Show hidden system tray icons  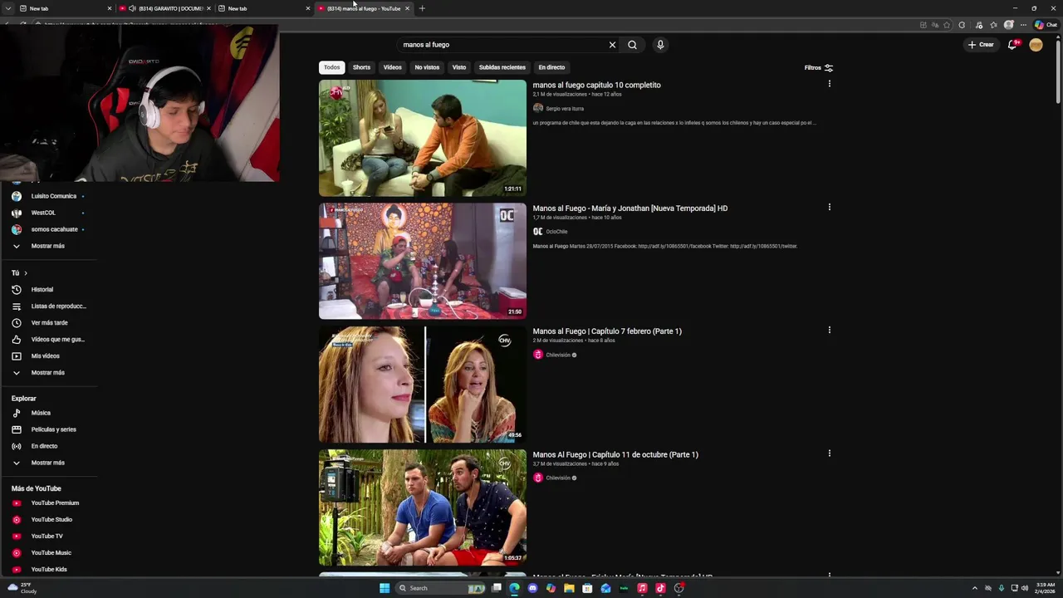pyautogui.click(x=975, y=588)
